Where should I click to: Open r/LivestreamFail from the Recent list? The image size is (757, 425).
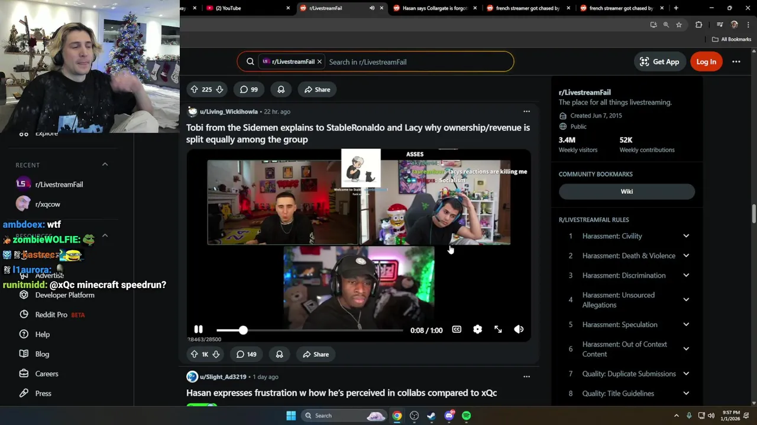(x=59, y=184)
